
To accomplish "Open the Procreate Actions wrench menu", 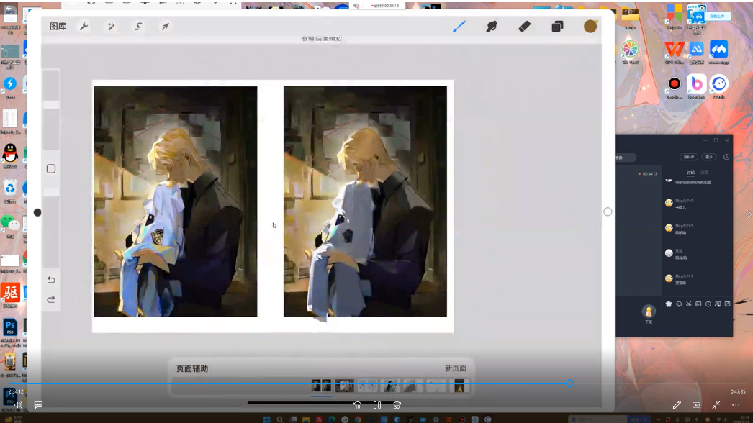I will click(84, 27).
